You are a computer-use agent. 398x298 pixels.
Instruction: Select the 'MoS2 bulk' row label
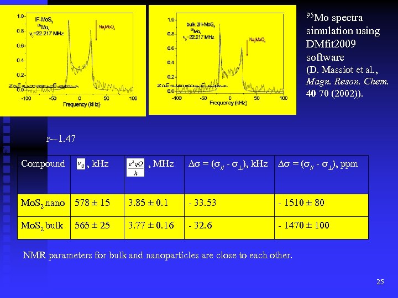coord(42,226)
